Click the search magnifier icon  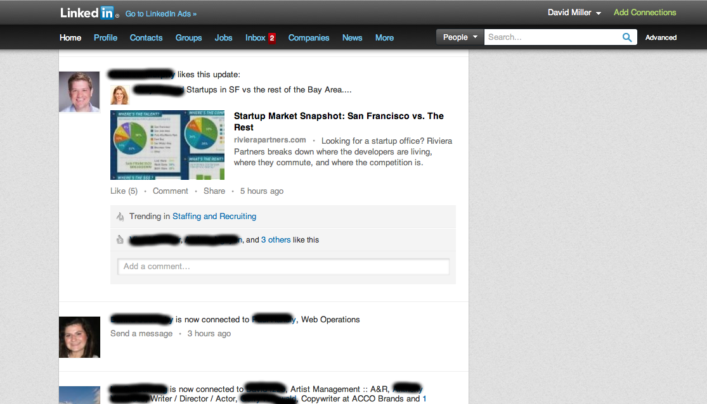(x=626, y=37)
